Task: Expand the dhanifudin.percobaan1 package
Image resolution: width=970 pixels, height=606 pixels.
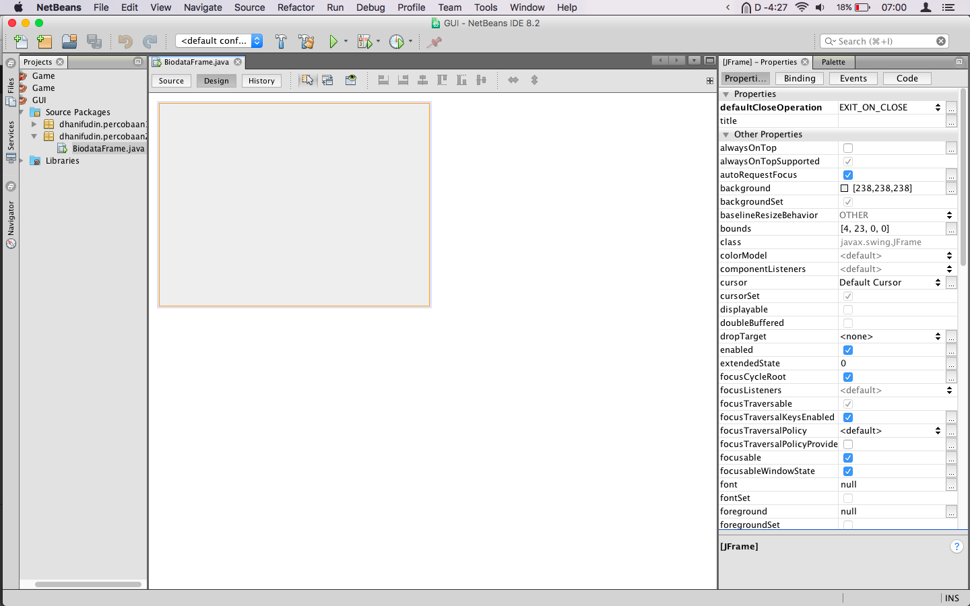Action: [x=34, y=125]
